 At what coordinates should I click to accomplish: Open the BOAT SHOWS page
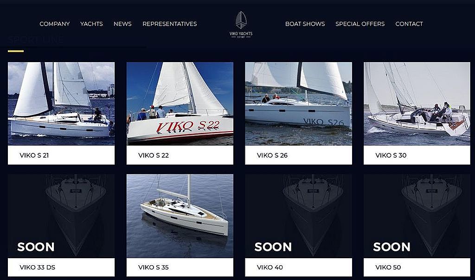305,24
